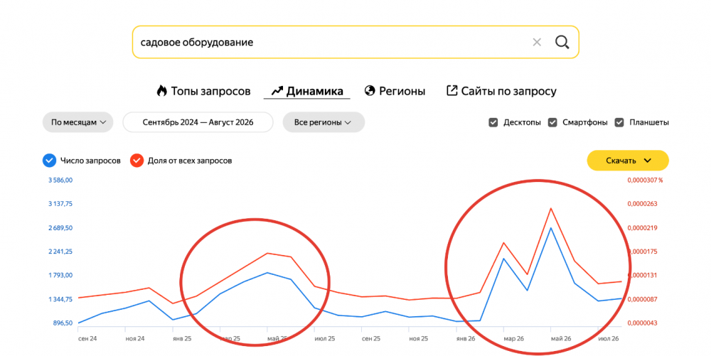Click the Скачать download button

[628, 161]
